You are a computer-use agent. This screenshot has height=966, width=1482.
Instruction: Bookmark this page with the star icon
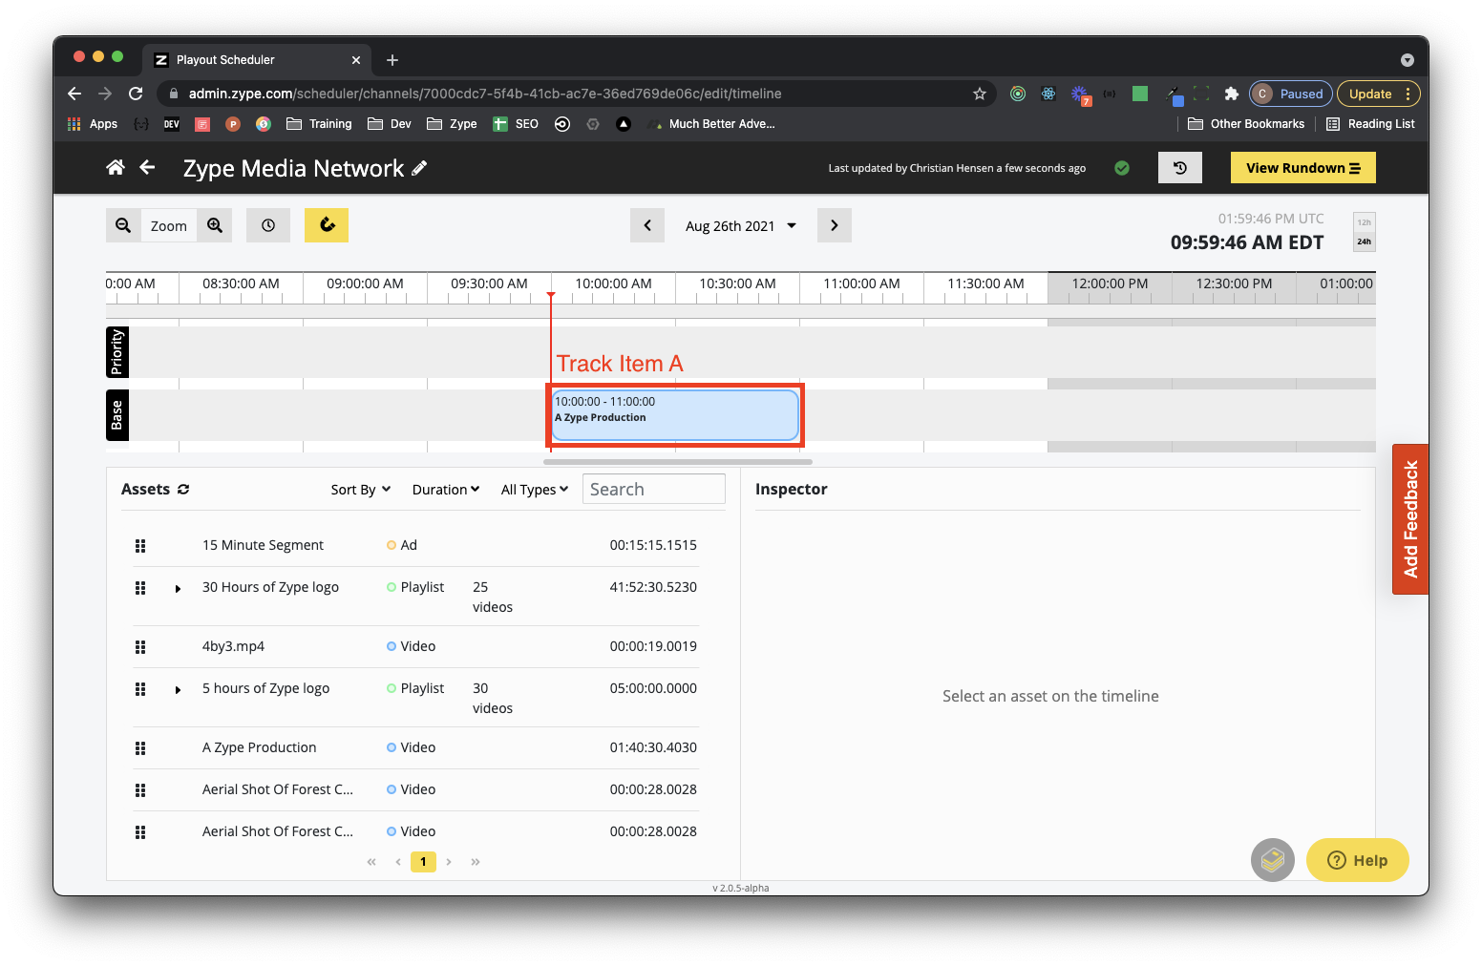point(979,94)
